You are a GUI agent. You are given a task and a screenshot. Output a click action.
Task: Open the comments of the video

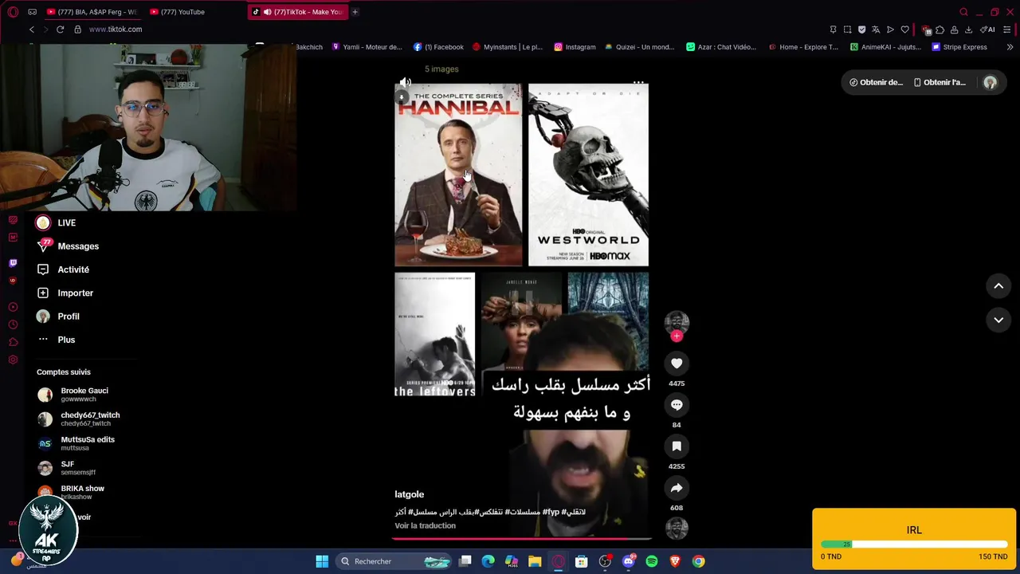[677, 405]
